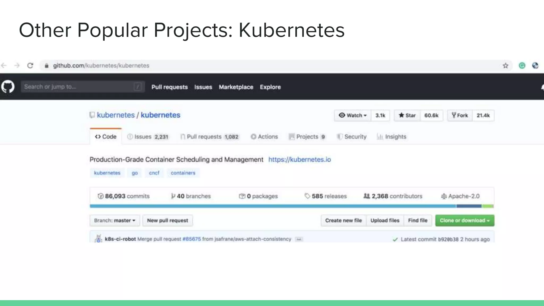Bookmark page with star icon in address bar
Viewport: 544px width, 306px height.
tap(505, 66)
